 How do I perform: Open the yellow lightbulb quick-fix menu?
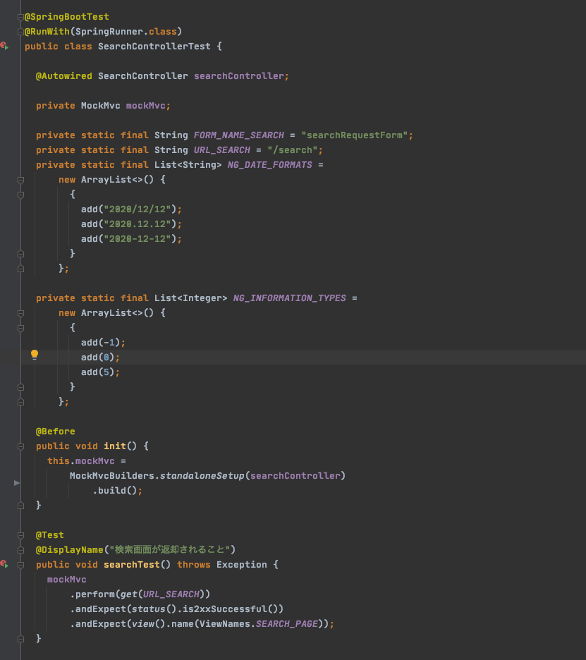pos(35,355)
